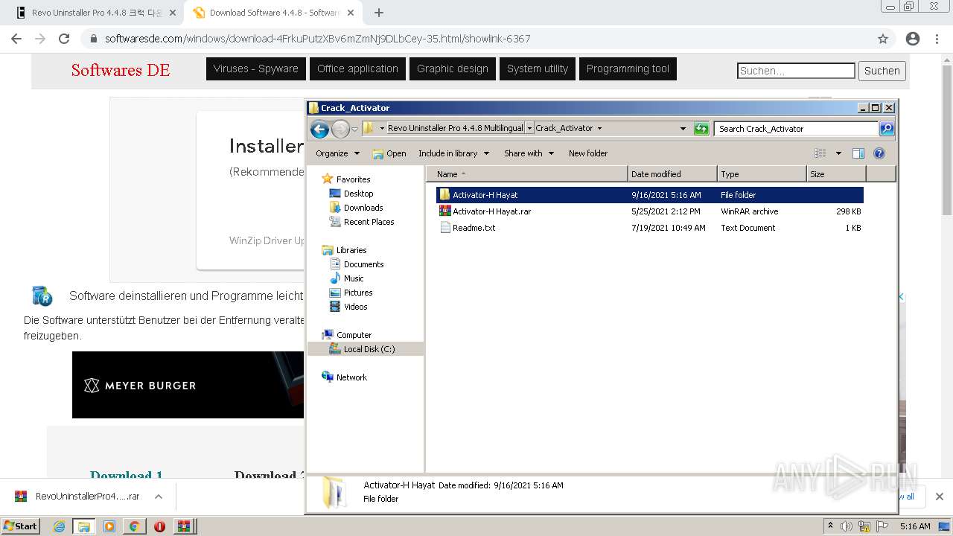This screenshot has width=953, height=536.
Task: Select Desktop under Favorites
Action: pos(358,194)
